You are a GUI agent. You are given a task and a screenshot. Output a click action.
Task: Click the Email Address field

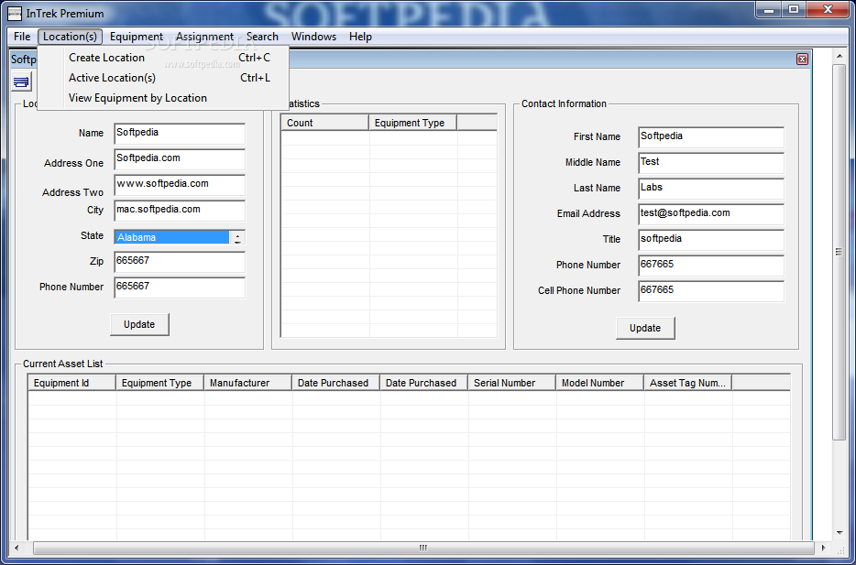point(711,214)
